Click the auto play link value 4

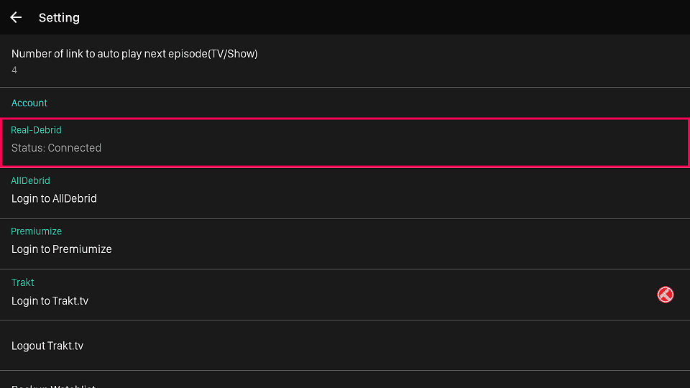(14, 70)
